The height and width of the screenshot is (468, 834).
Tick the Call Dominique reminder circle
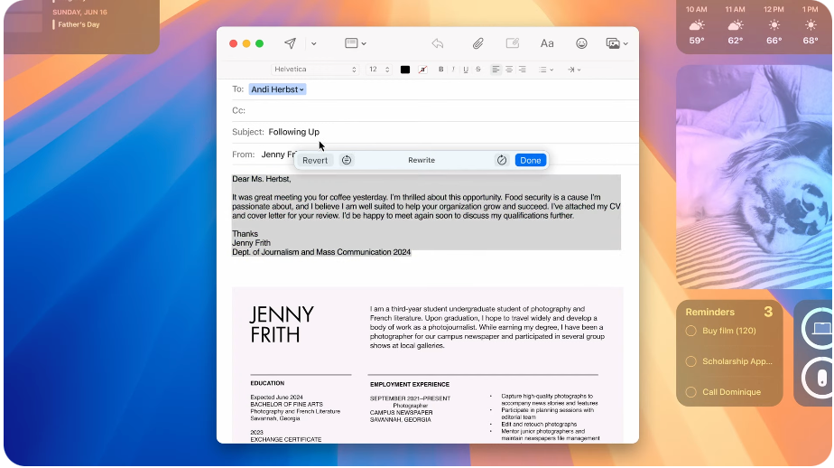691,392
